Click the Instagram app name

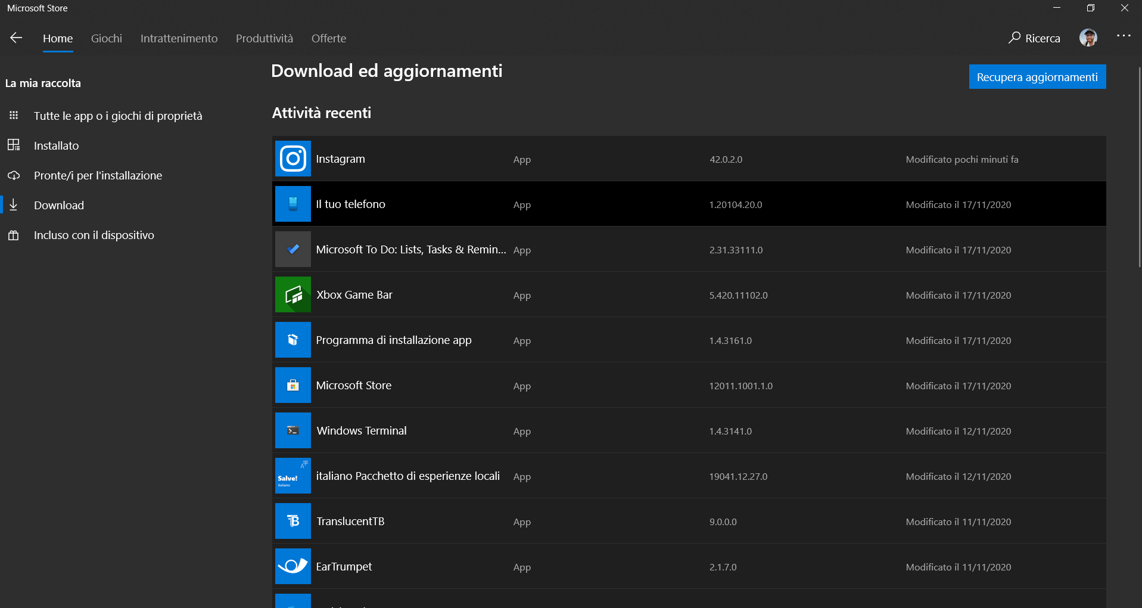(340, 159)
